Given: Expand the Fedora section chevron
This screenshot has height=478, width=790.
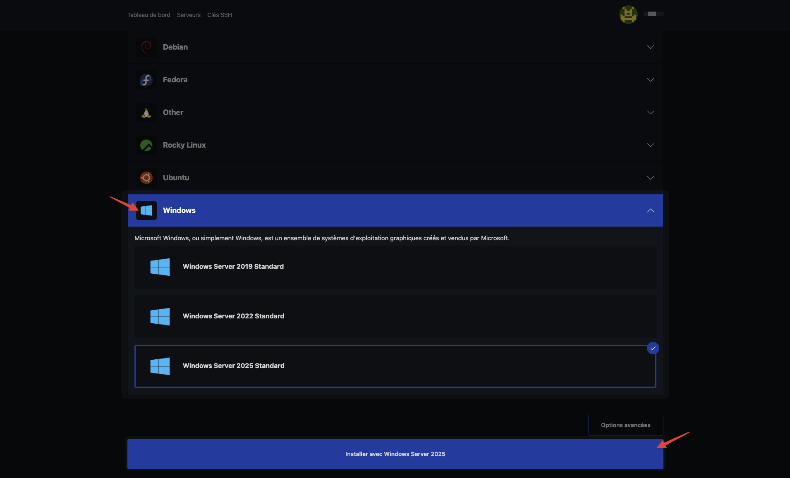Looking at the screenshot, I should pyautogui.click(x=651, y=80).
